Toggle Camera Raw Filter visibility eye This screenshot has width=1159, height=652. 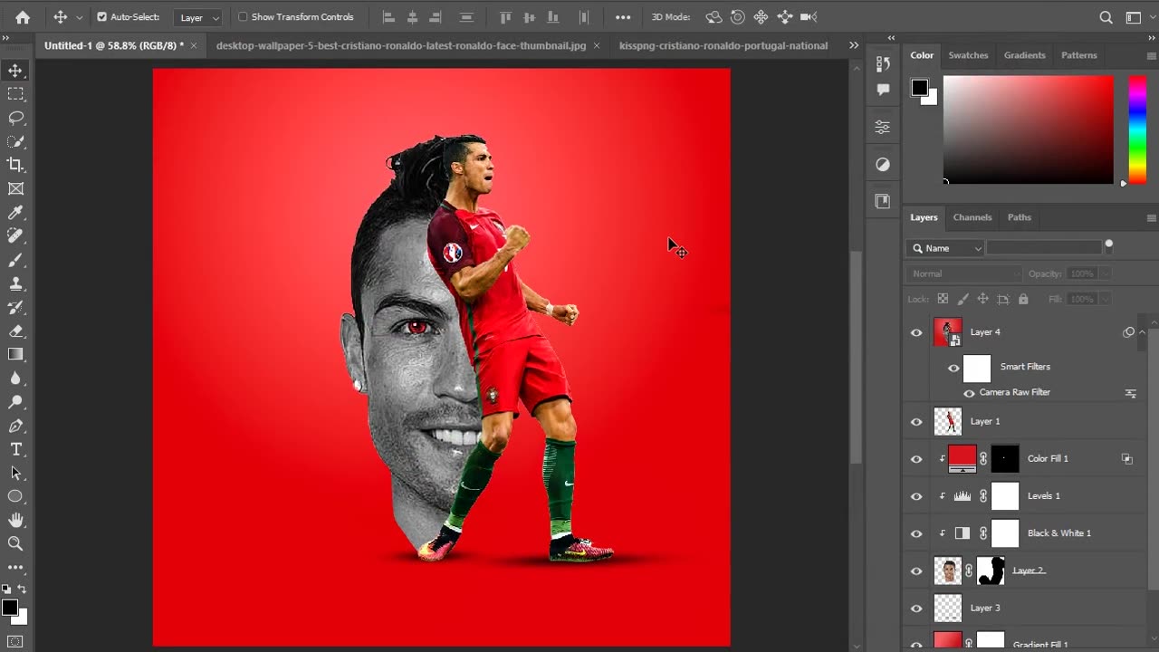pyautogui.click(x=969, y=393)
